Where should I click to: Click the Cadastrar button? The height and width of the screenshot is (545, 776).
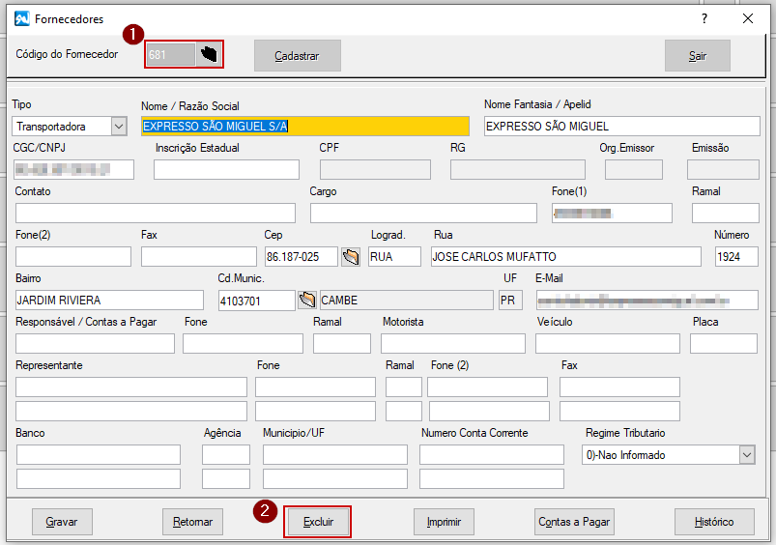coord(298,55)
